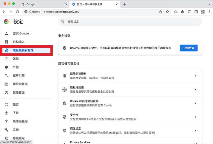Viewport: 213px width, 144px height.
Task: Click the browser window icon for 預設瀏覽器
Action: pos(6,84)
